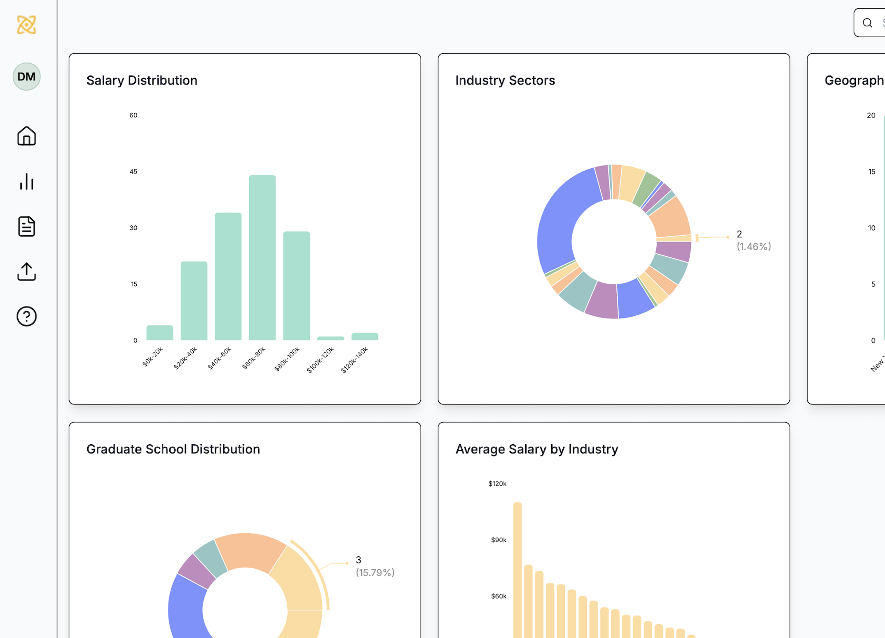This screenshot has width=885, height=638.
Task: Click the '$90k' y-axis label
Action: point(499,540)
